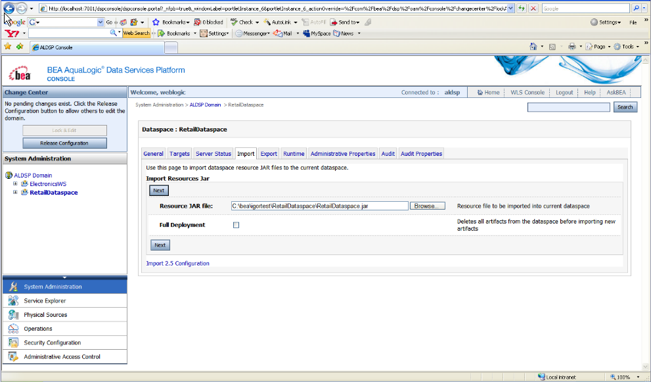Image resolution: width=651 pixels, height=382 pixels.
Task: Refresh the page using the green arrows
Action: point(522,9)
